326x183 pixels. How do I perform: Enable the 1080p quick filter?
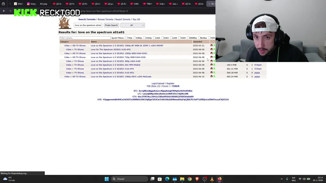(x=134, y=38)
